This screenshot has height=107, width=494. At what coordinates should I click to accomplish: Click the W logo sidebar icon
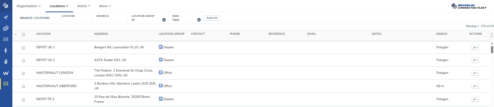click(6, 73)
